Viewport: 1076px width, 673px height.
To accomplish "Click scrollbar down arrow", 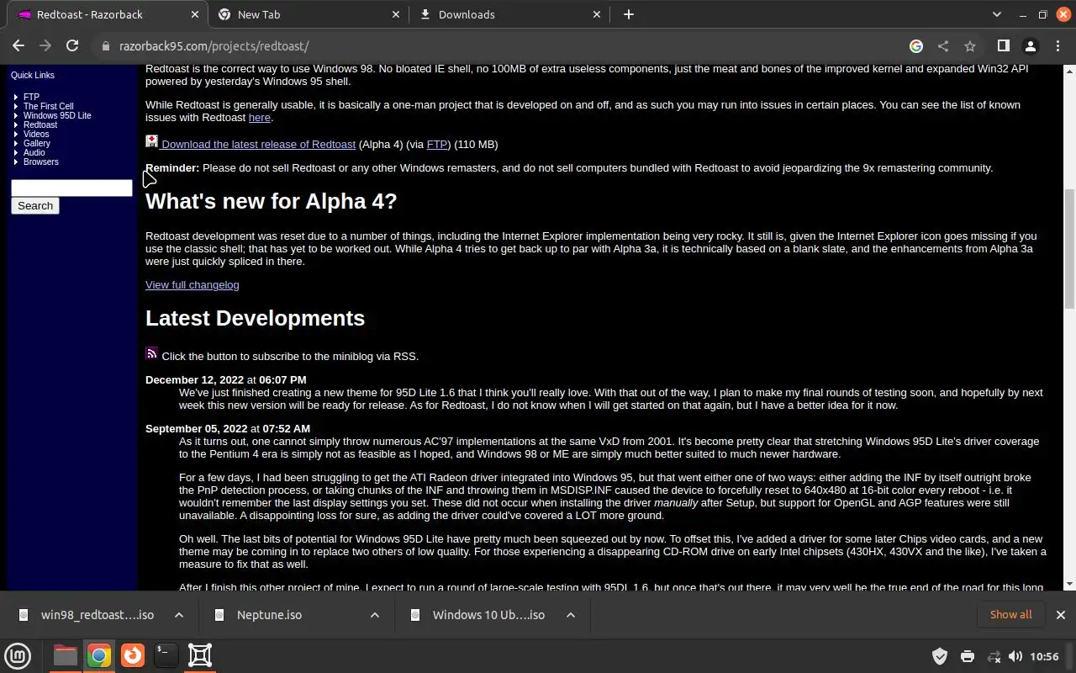I will click(x=1069, y=584).
